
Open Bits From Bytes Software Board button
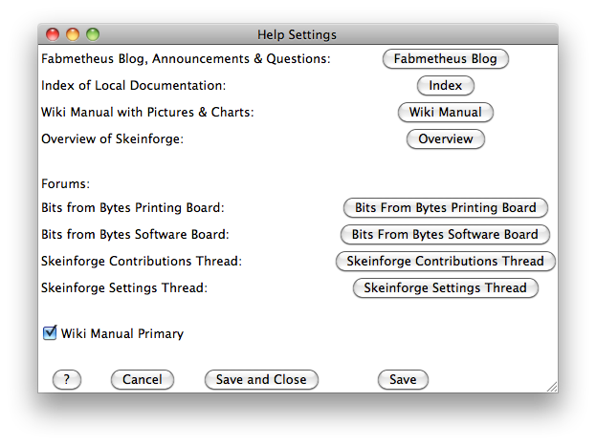(x=445, y=235)
